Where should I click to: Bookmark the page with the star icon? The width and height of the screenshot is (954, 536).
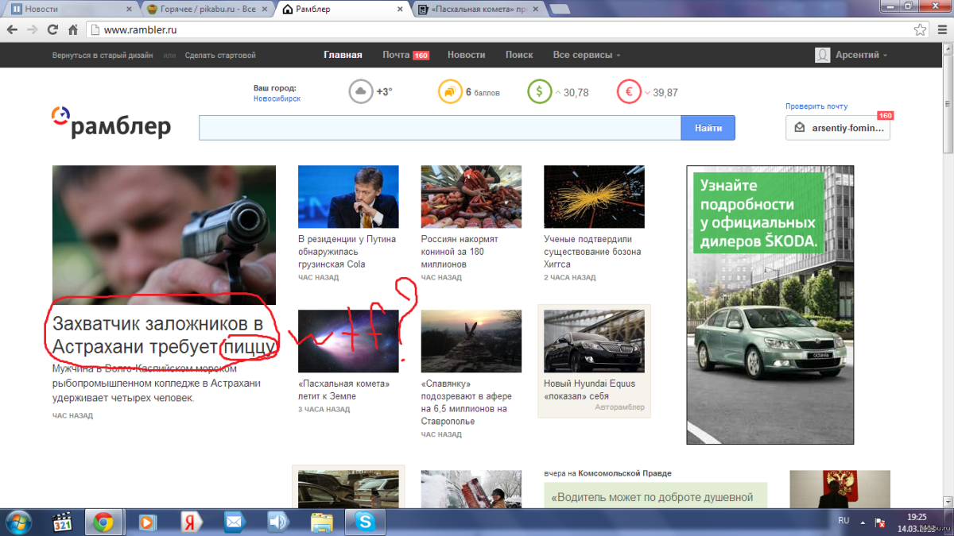coord(920,30)
